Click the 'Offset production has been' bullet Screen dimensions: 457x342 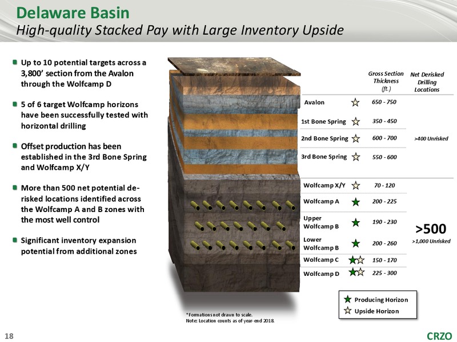coord(83,157)
